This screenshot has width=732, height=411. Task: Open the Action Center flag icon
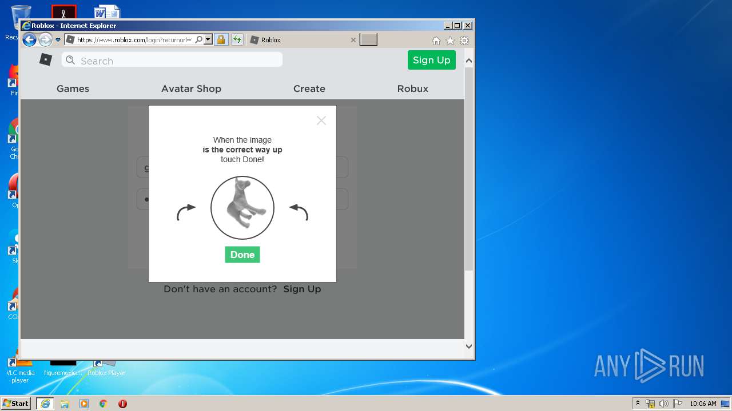(678, 404)
